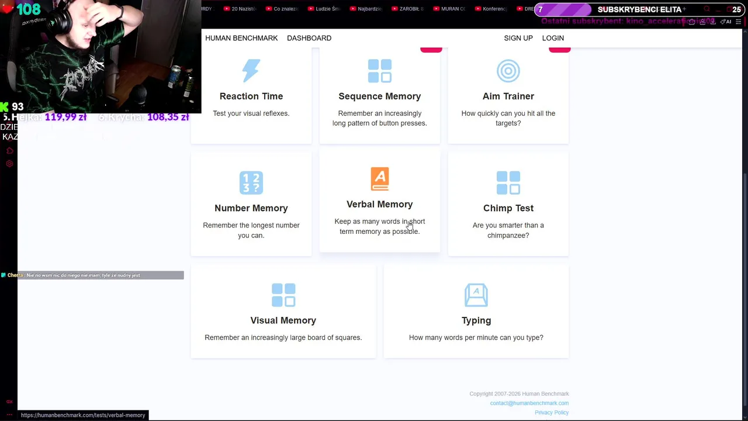Click the Reaction Time lightning bolt icon
This screenshot has width=748, height=421.
coord(251,71)
